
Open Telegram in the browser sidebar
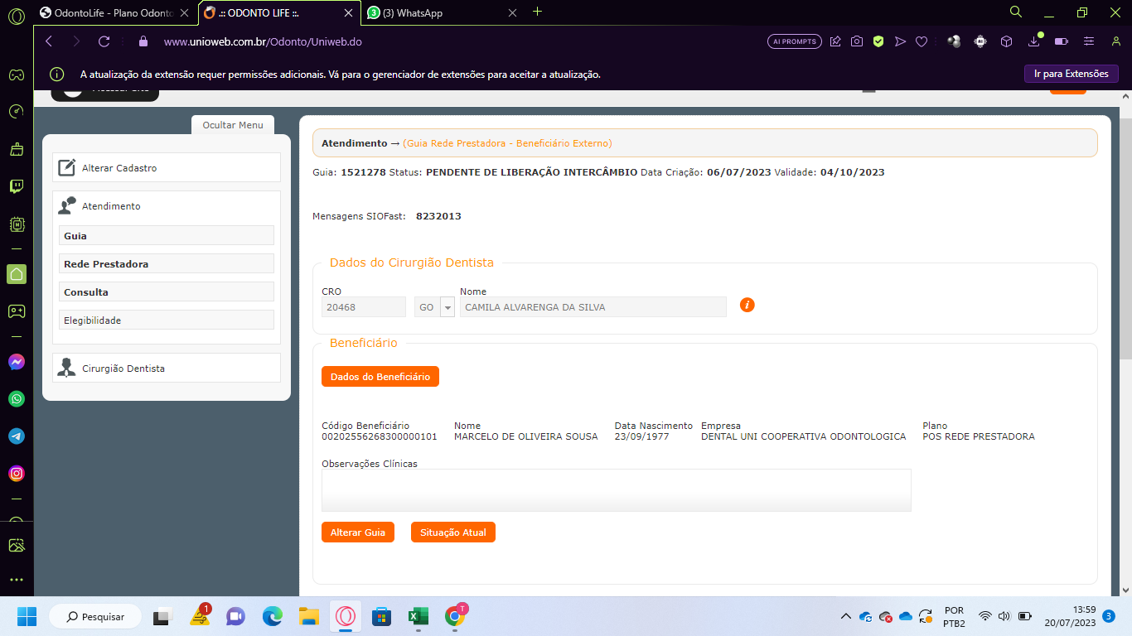coord(17,436)
